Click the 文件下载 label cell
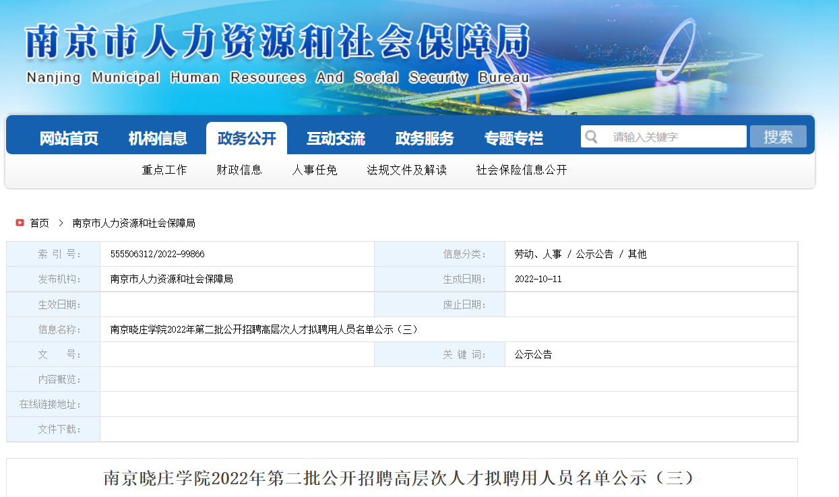Viewport: 839px width, 497px height. (x=53, y=429)
